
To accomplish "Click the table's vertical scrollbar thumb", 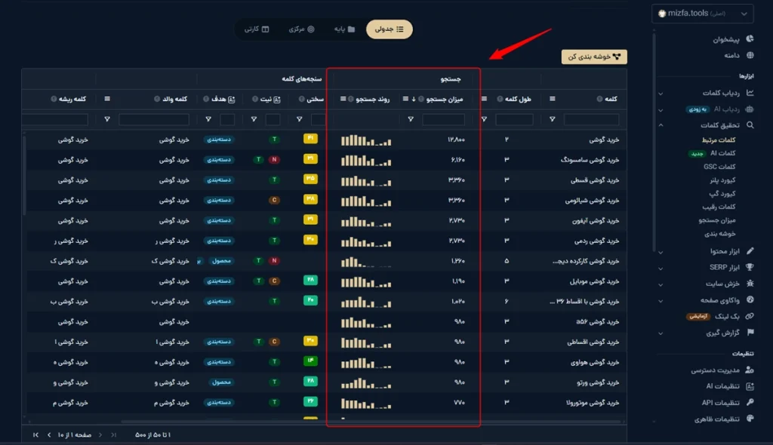I will coord(24,175).
